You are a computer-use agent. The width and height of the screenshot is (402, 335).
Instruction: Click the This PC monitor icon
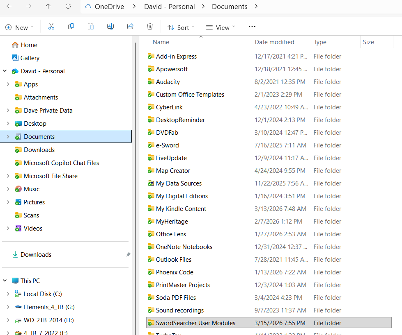pyautogui.click(x=15, y=281)
